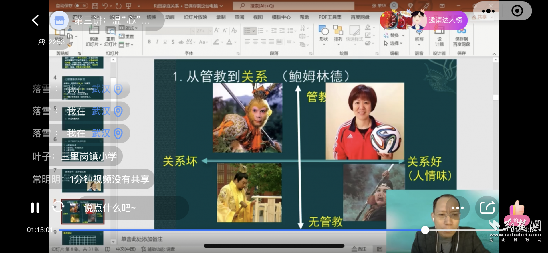Image resolution: width=548 pixels, height=253 pixels.
Task: Open the 审阅 review tab
Action: tap(239, 17)
